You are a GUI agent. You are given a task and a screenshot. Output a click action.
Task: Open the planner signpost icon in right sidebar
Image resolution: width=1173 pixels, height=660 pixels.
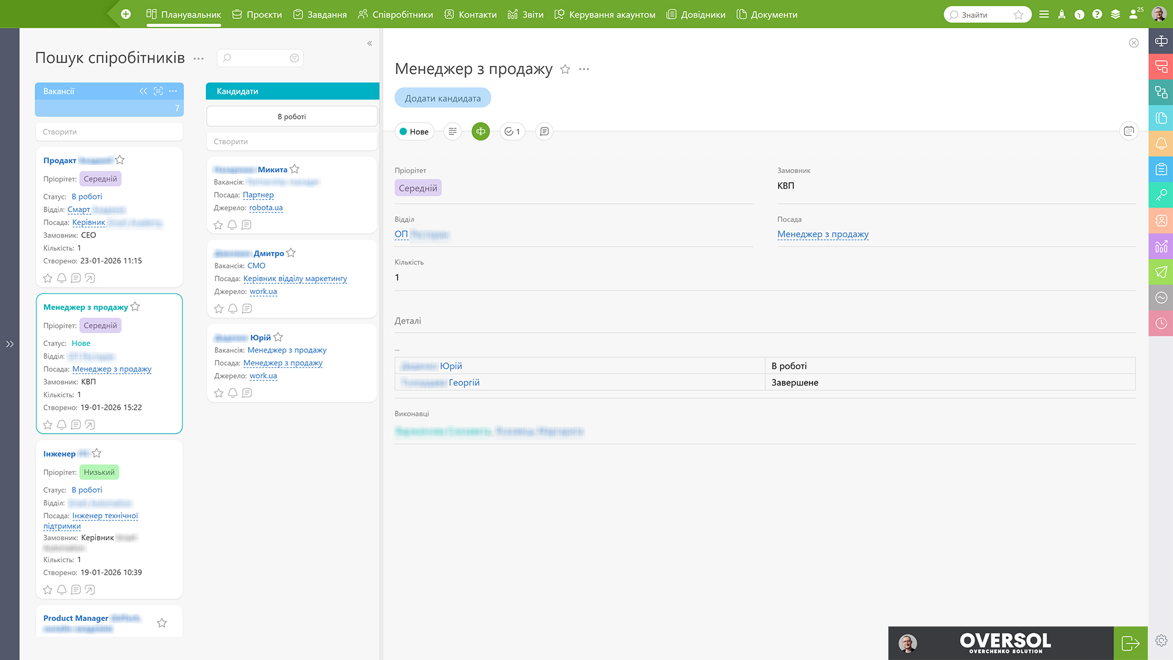pyautogui.click(x=1161, y=41)
